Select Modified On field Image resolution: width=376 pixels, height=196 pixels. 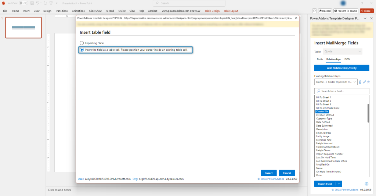point(323,164)
